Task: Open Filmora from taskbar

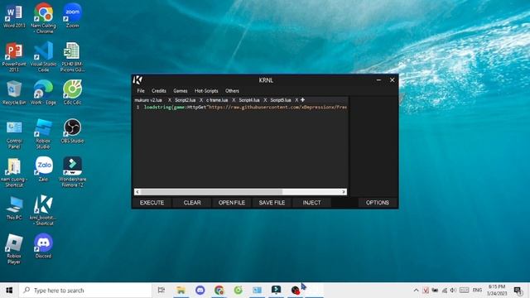Action: point(276,291)
